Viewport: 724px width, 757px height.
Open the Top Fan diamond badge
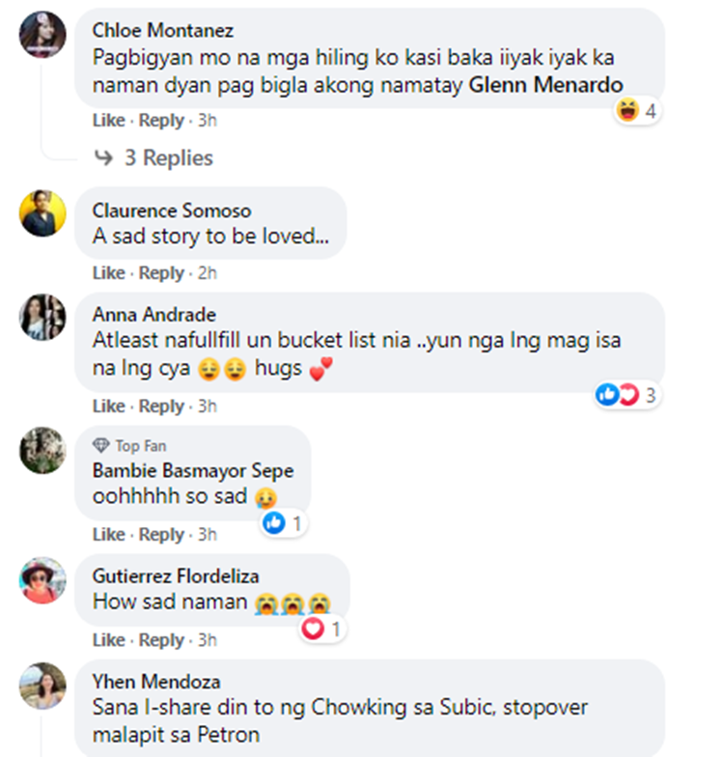[100, 445]
